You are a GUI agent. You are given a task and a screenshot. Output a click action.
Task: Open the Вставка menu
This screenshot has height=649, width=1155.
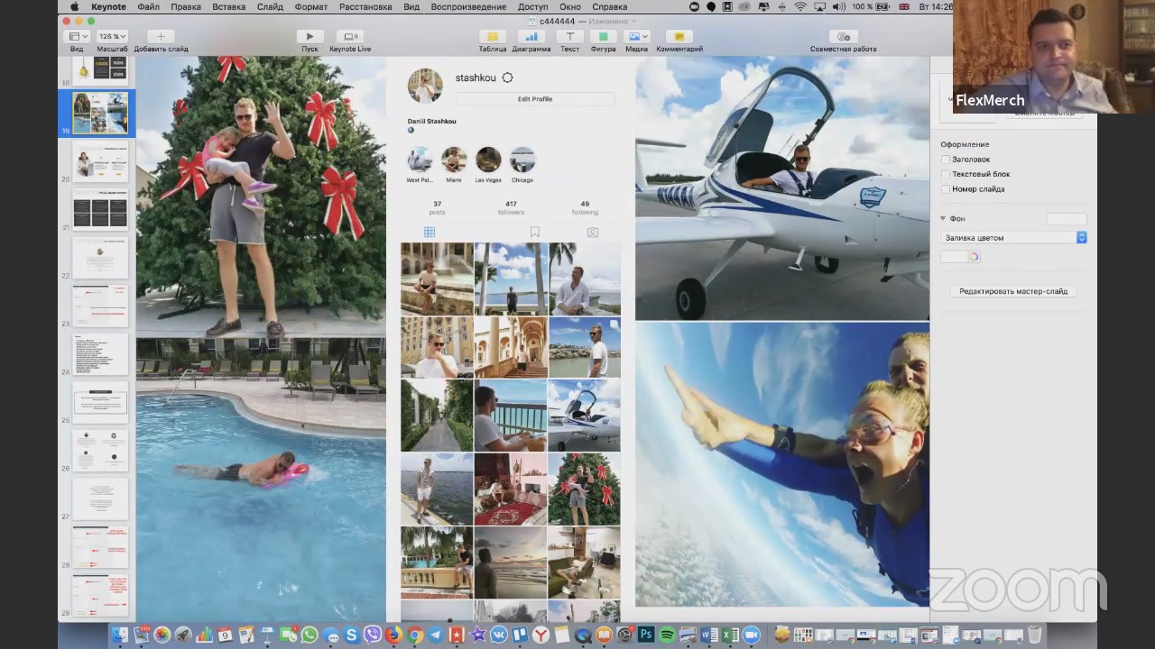(229, 6)
